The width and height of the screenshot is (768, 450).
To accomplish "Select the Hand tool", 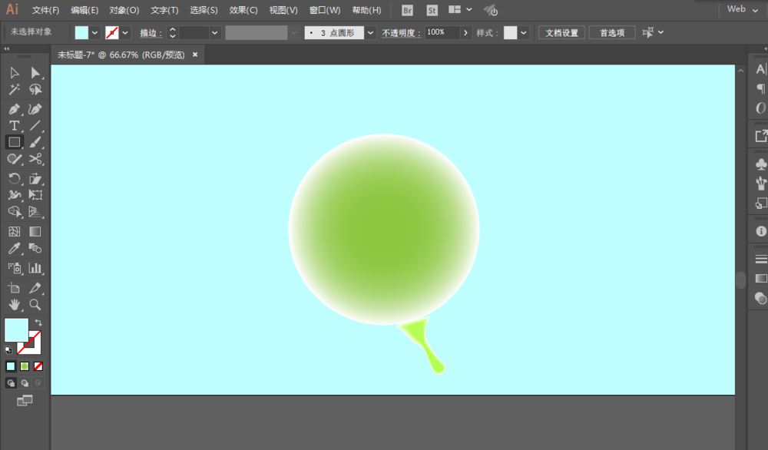I will pos(12,304).
